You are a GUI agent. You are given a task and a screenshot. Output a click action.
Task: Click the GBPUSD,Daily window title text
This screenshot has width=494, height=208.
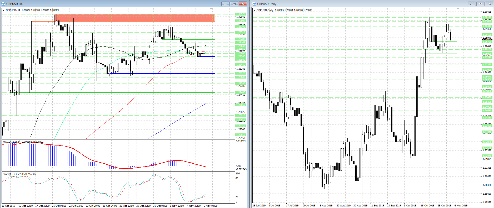(267, 4)
